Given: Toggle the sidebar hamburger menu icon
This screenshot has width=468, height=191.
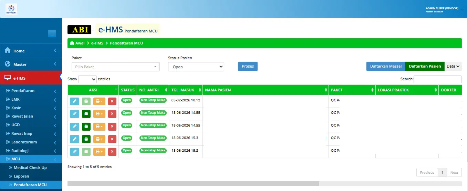Looking at the screenshot, I should tap(52, 33).
